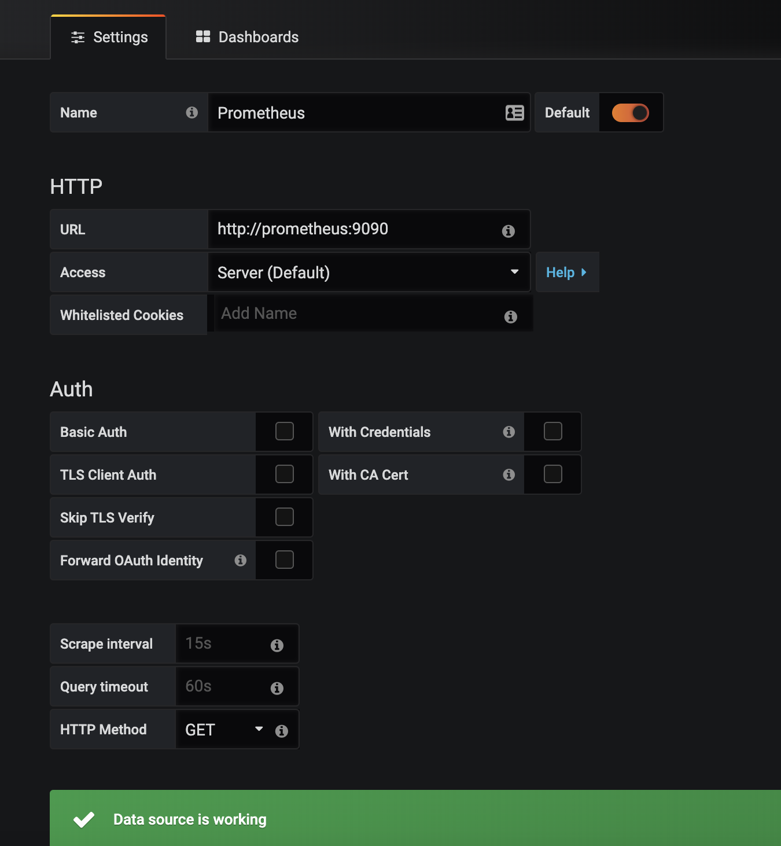Click the Auth section heading
Image resolution: width=781 pixels, height=846 pixels.
pos(71,389)
